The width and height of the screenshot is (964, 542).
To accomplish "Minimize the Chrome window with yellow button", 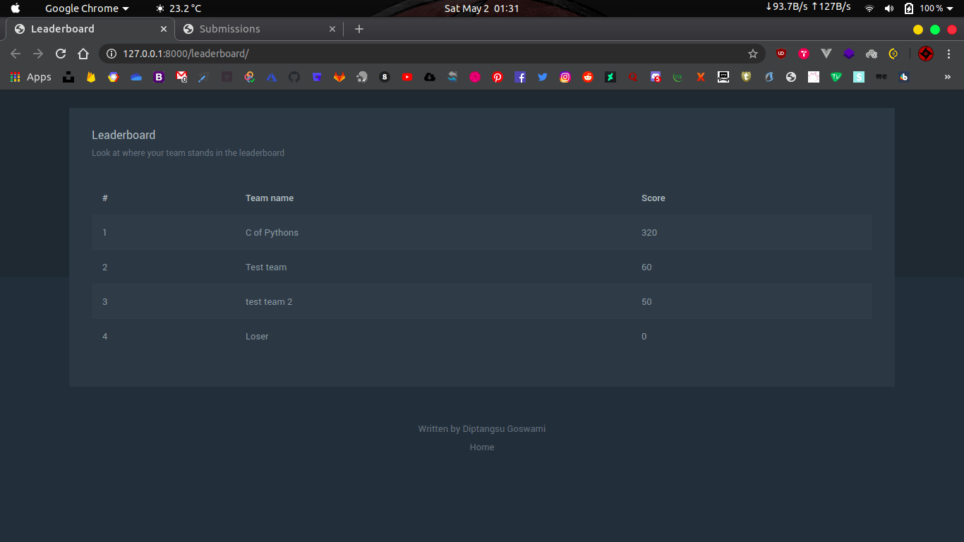I will pos(918,30).
